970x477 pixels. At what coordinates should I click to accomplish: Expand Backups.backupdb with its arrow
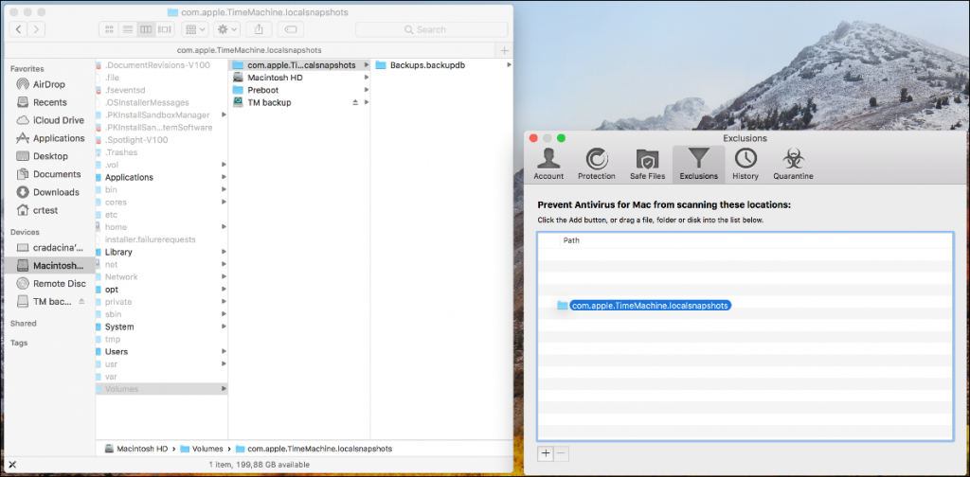click(x=509, y=64)
